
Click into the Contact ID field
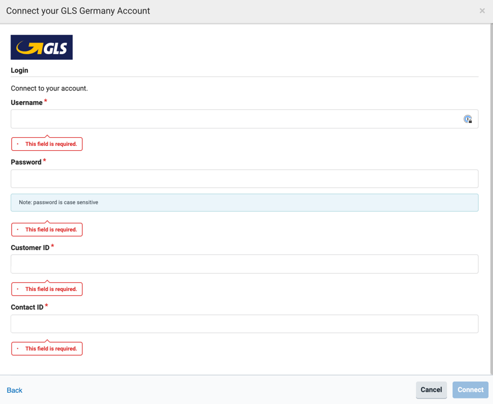[x=244, y=324]
